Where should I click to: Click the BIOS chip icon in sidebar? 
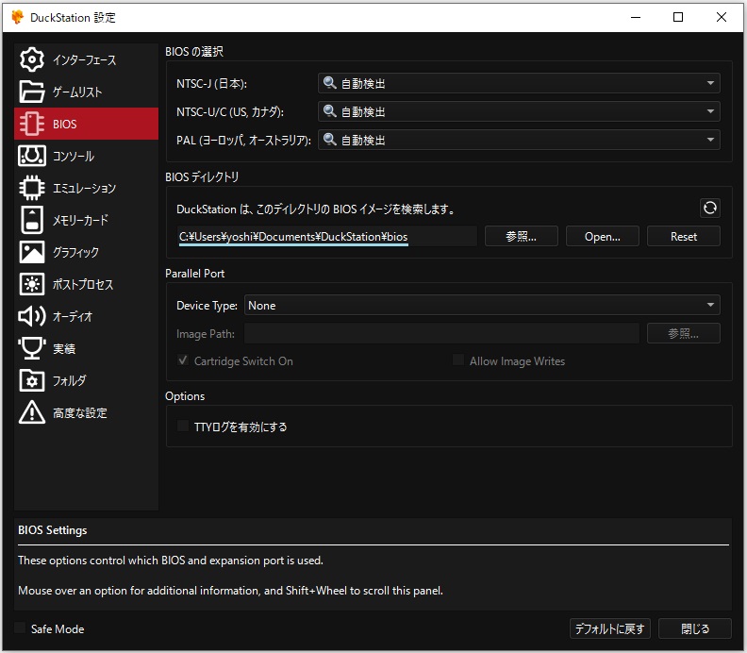coord(32,124)
